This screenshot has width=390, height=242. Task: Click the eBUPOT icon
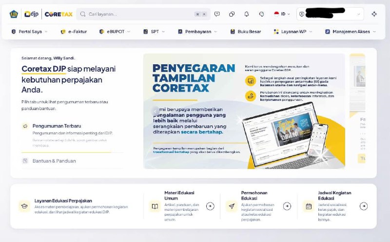pyautogui.click(x=101, y=32)
